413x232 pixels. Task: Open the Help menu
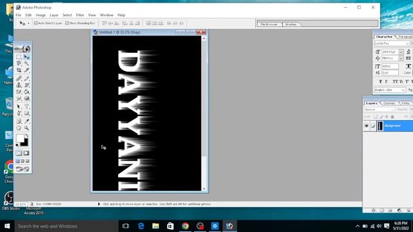(121, 15)
